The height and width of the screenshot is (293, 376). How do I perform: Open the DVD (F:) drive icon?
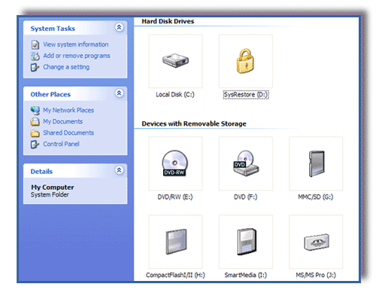(245, 163)
